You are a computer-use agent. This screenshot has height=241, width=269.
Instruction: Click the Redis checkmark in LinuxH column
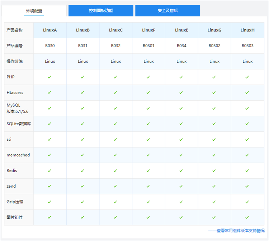247,170
